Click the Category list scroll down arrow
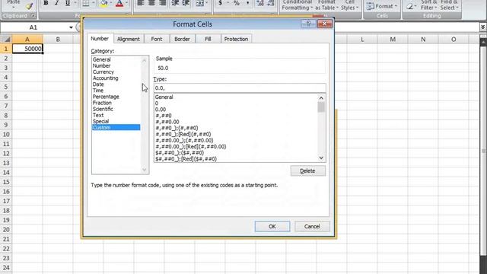Image resolution: width=487 pixels, height=274 pixels. pos(144,170)
